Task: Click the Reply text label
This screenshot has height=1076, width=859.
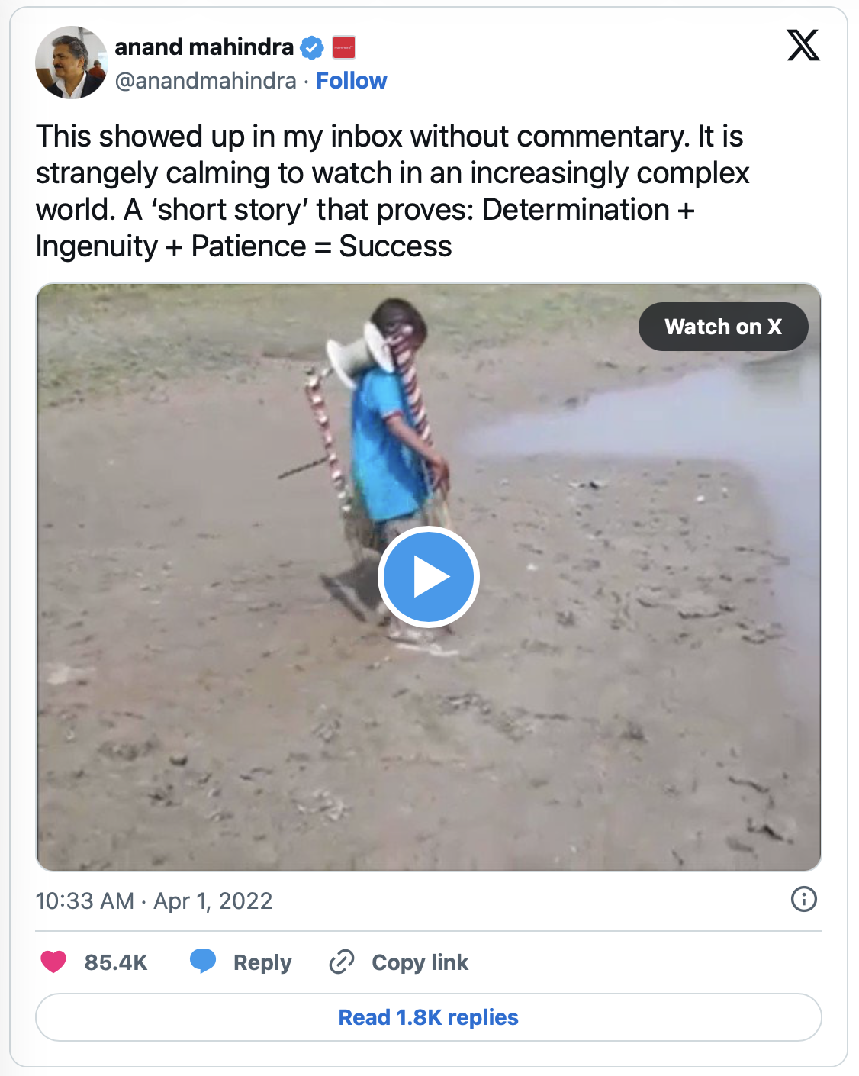Action: pos(262,962)
